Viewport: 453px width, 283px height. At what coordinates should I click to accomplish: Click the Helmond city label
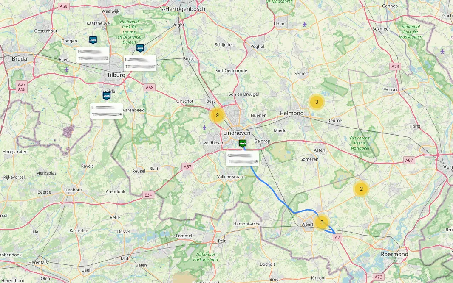292,113
